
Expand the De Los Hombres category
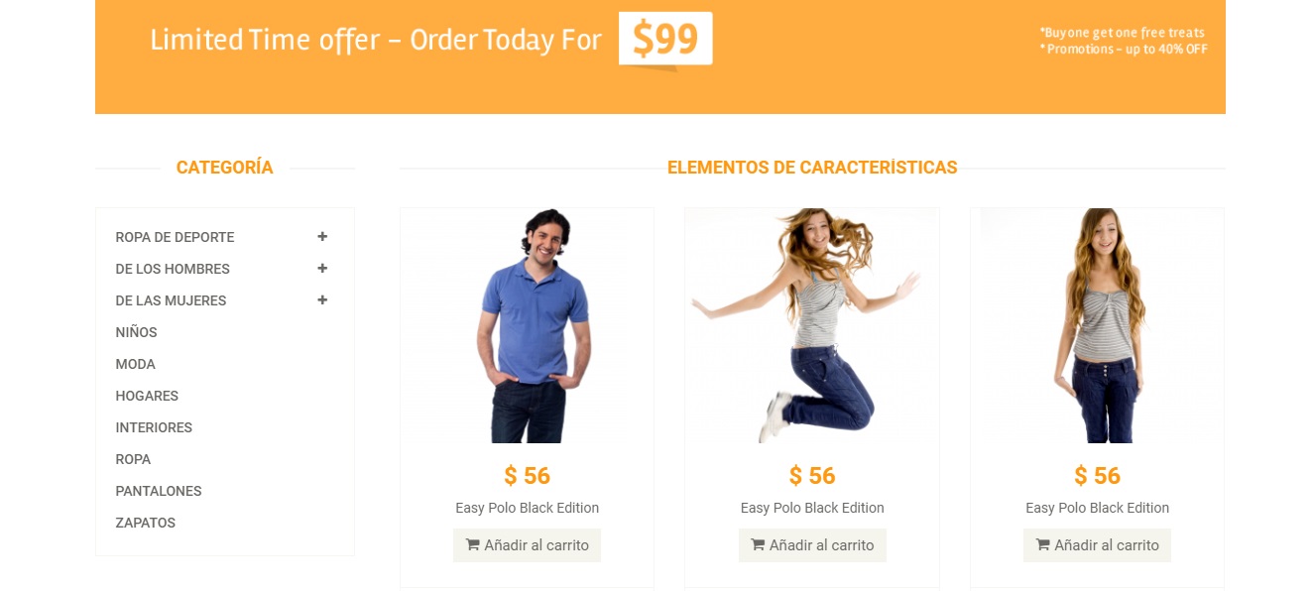pyautogui.click(x=322, y=269)
